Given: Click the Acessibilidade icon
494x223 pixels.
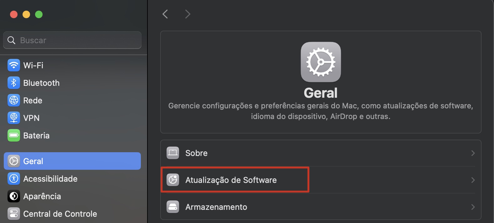Looking at the screenshot, I should tap(13, 179).
